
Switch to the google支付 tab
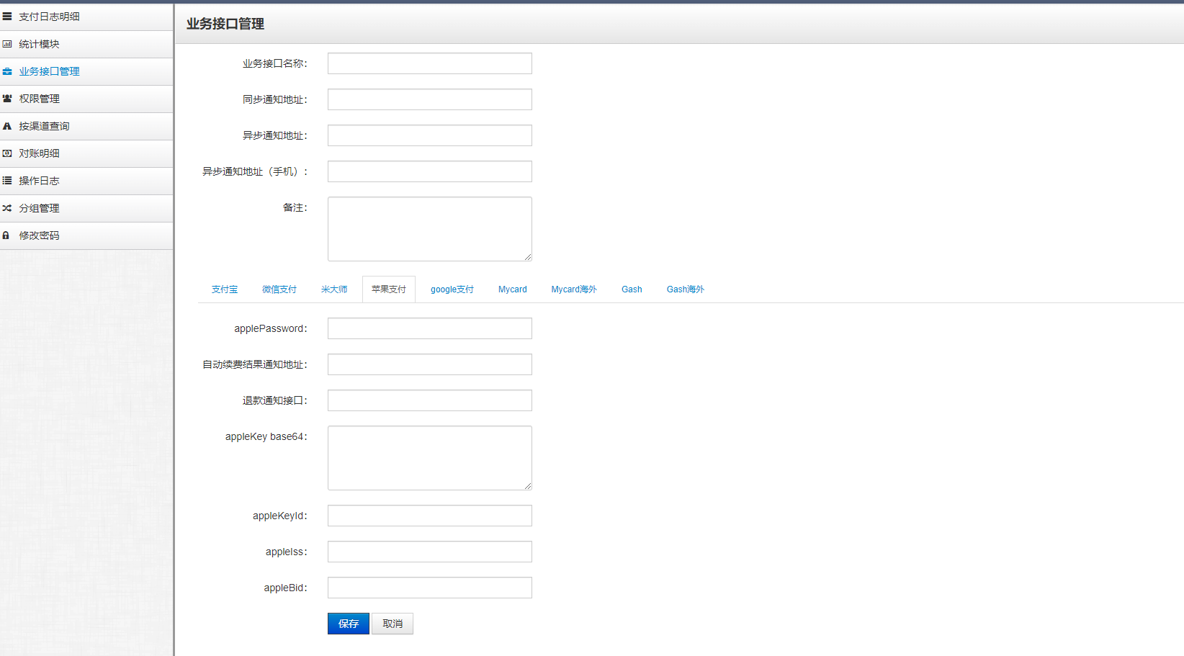coord(452,289)
